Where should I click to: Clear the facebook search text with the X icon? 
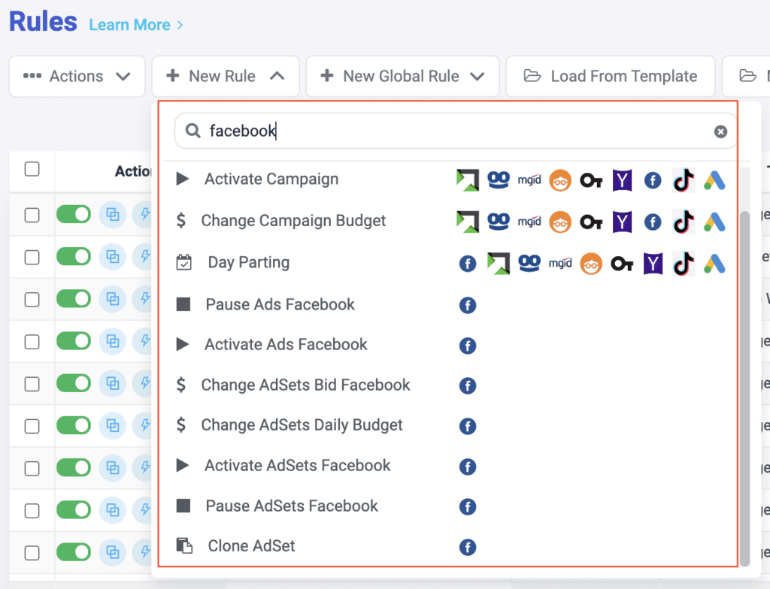[720, 131]
